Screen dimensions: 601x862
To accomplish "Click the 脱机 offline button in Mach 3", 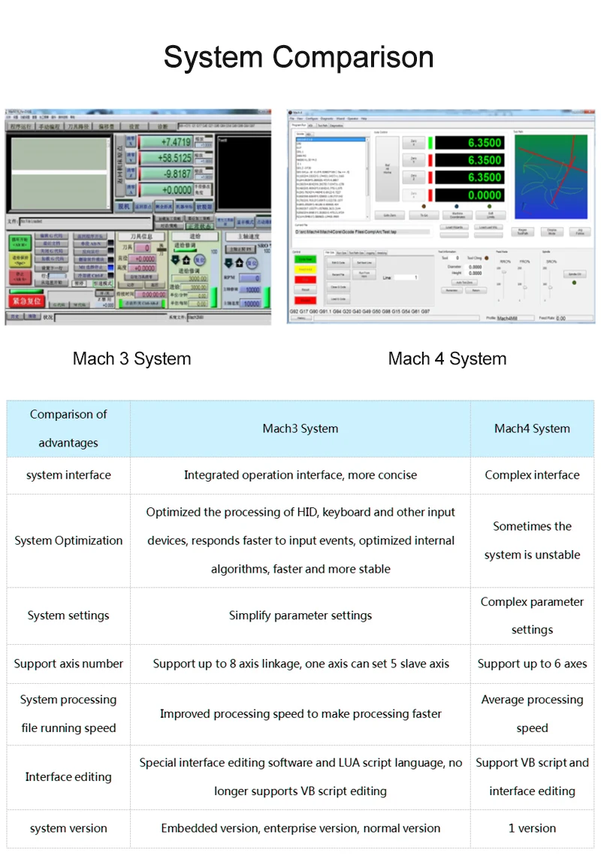I will pos(124,207).
